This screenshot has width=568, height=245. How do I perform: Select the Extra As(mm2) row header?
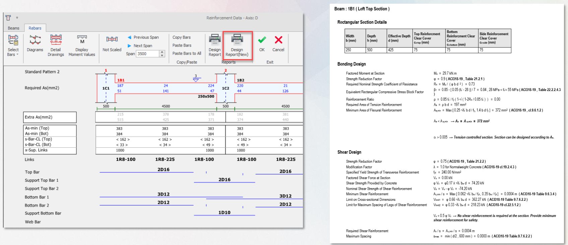point(50,117)
